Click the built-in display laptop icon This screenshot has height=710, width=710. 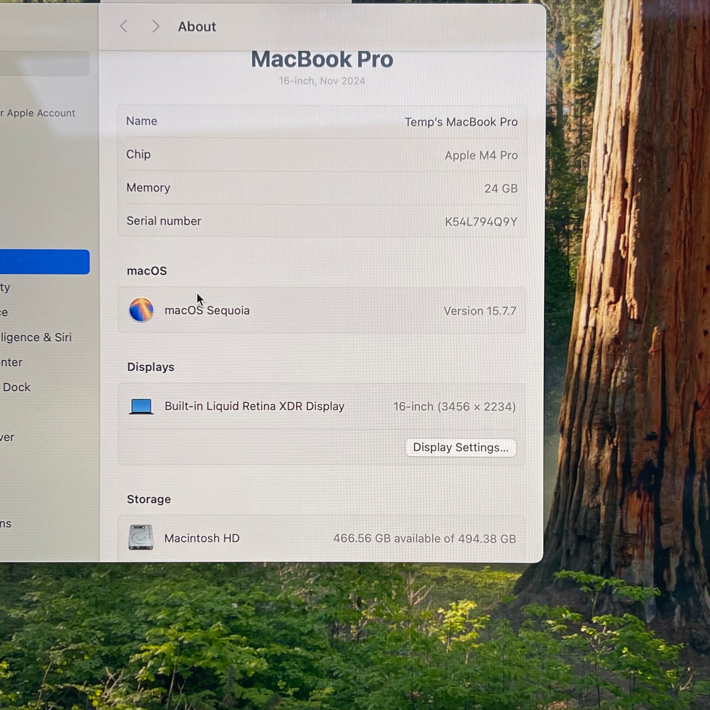click(141, 406)
